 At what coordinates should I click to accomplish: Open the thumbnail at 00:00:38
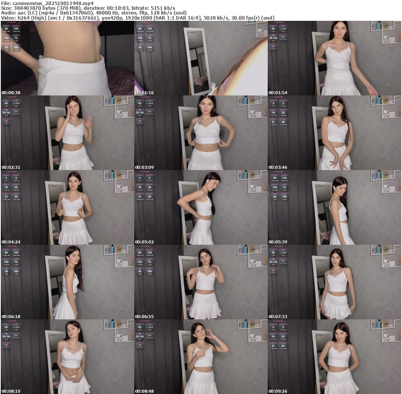pyautogui.click(x=67, y=58)
